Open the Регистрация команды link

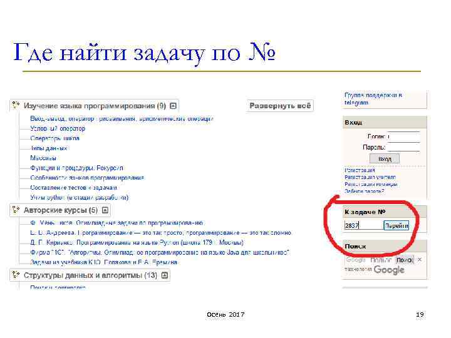[371, 184]
